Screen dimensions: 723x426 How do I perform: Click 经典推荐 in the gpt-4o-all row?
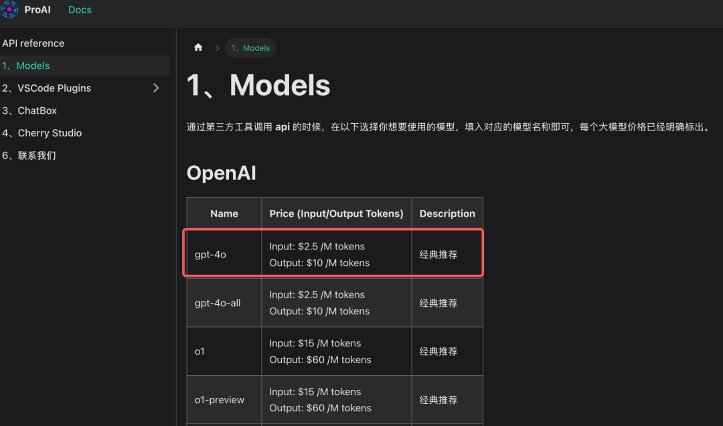pyautogui.click(x=438, y=303)
